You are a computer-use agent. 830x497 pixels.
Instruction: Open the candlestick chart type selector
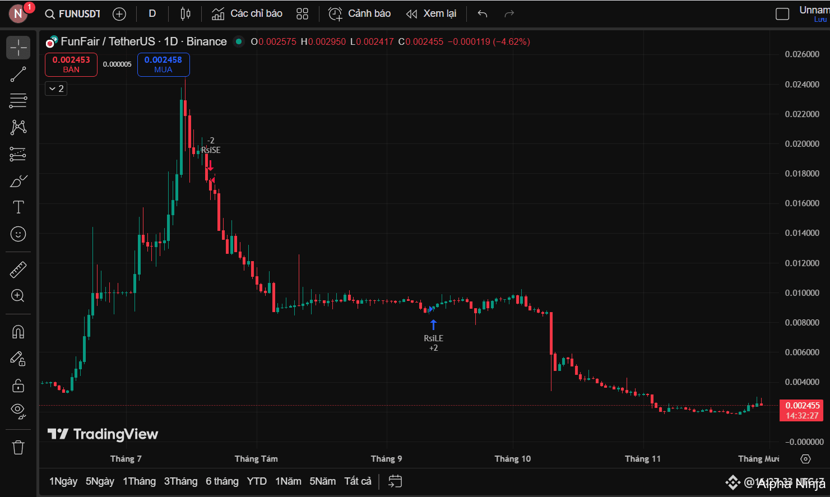186,14
